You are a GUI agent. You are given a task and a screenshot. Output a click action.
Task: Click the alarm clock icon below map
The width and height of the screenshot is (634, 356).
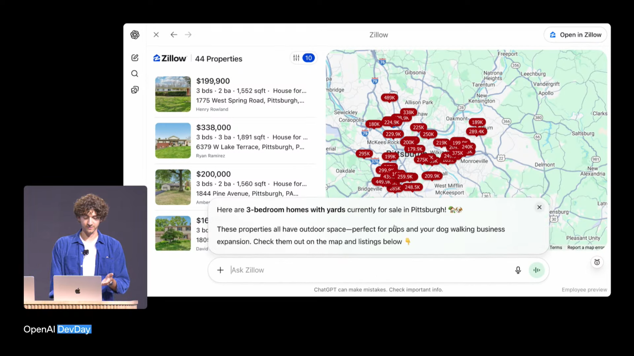[597, 262]
